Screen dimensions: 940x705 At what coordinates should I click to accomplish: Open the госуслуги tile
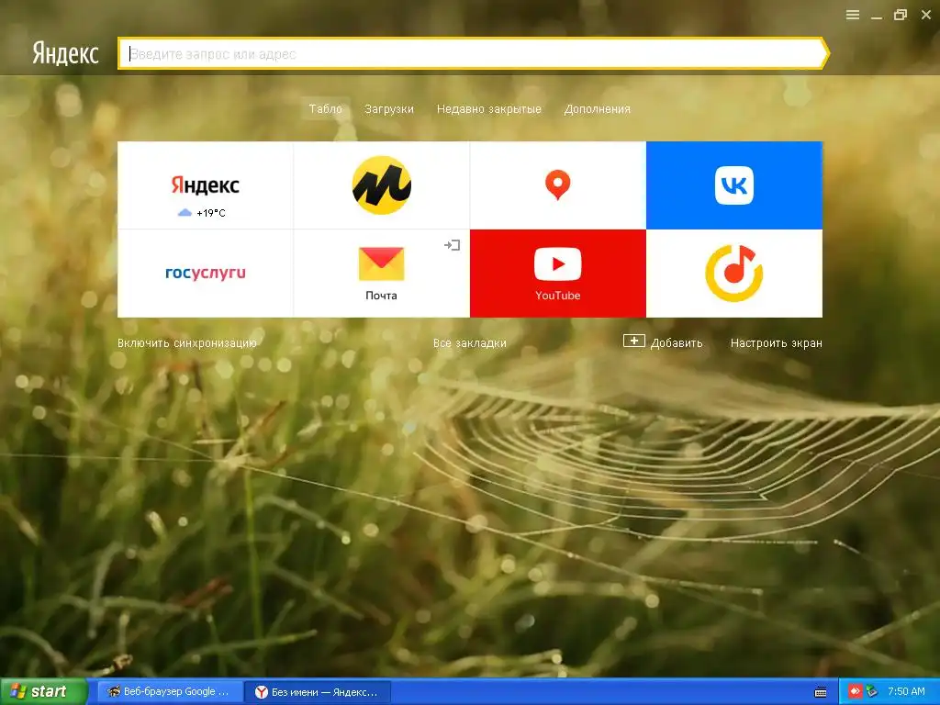(205, 274)
